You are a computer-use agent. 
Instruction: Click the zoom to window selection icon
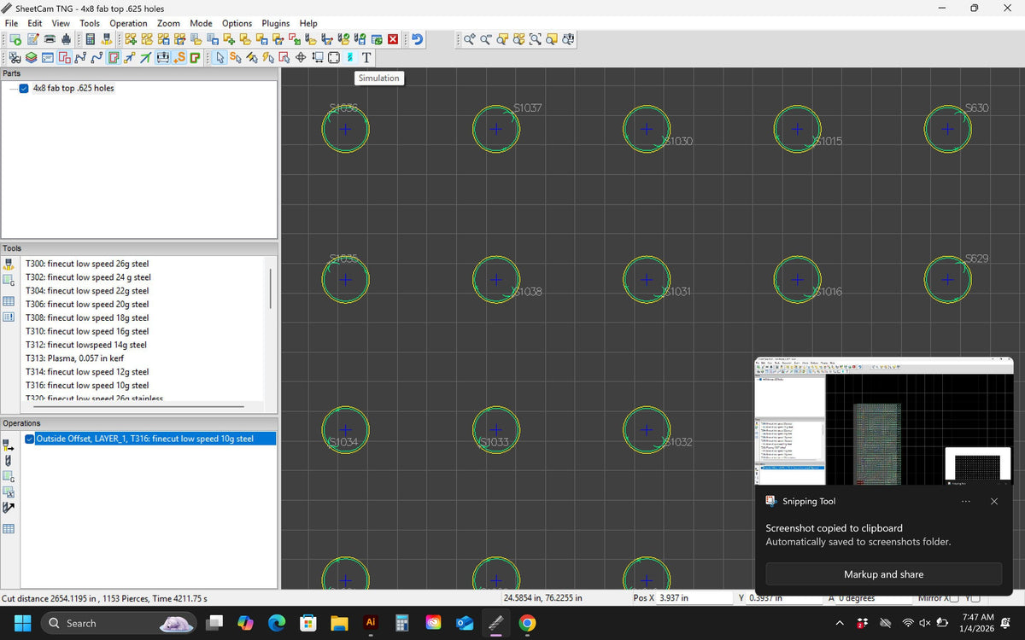[535, 39]
